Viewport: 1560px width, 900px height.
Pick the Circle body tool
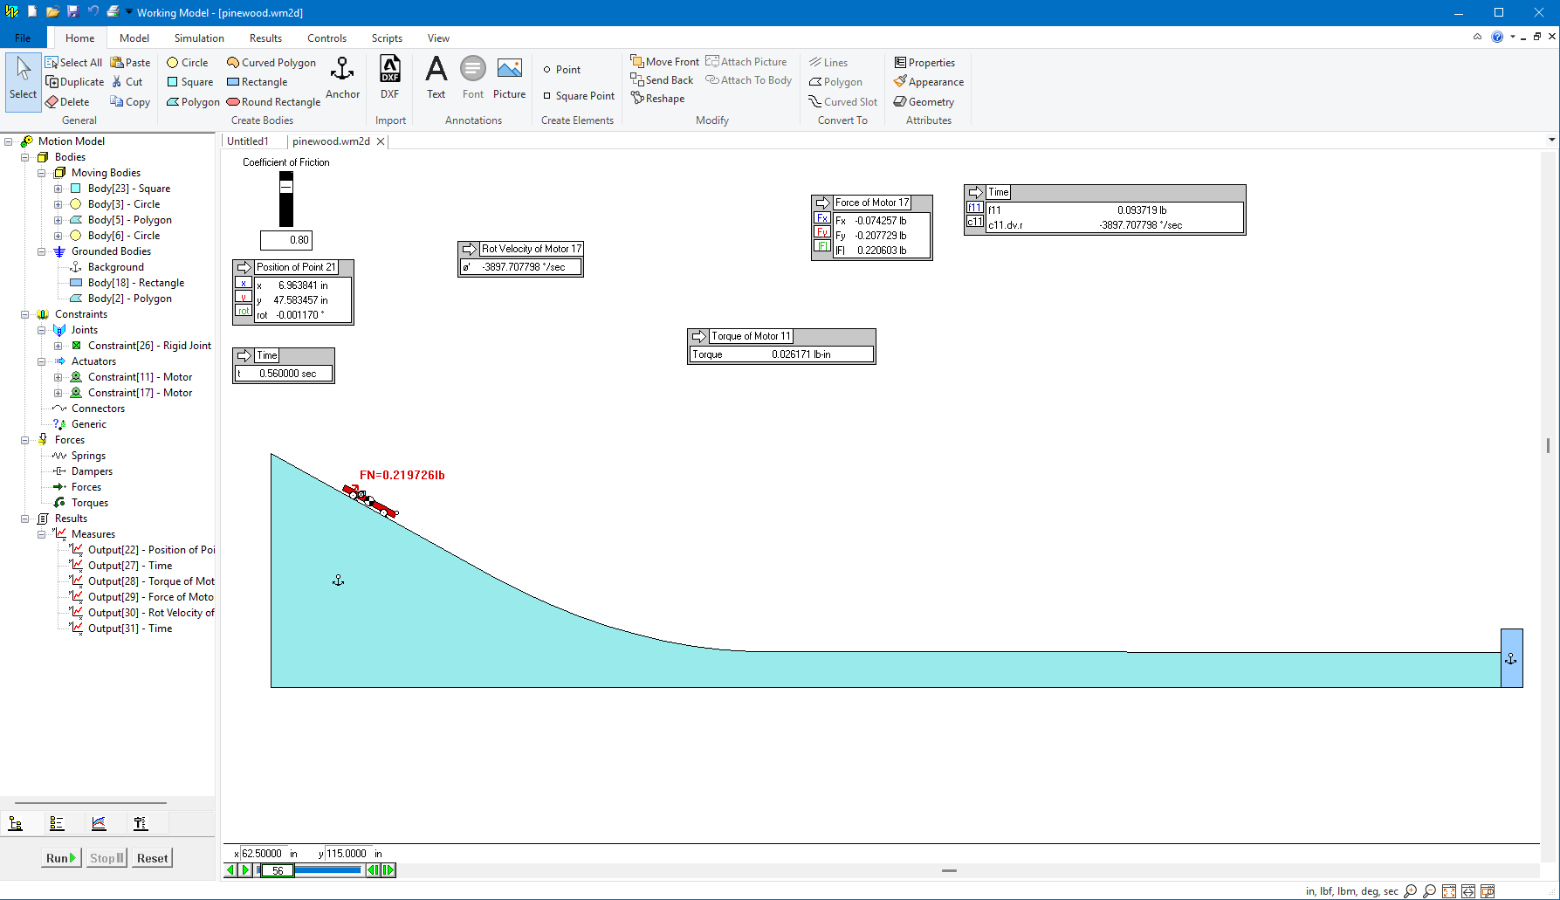[x=187, y=63]
